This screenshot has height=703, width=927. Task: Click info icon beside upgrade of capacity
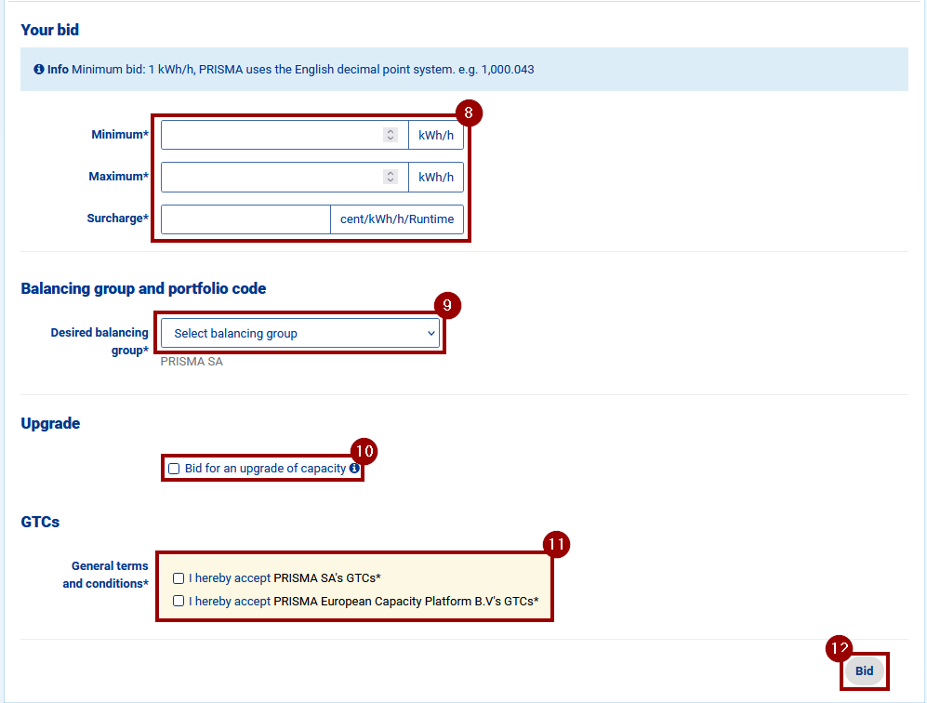coord(354,469)
